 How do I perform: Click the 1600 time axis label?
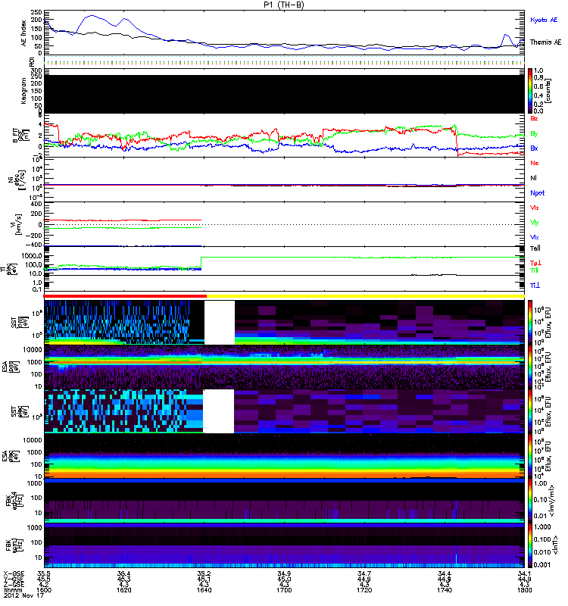tap(44, 590)
